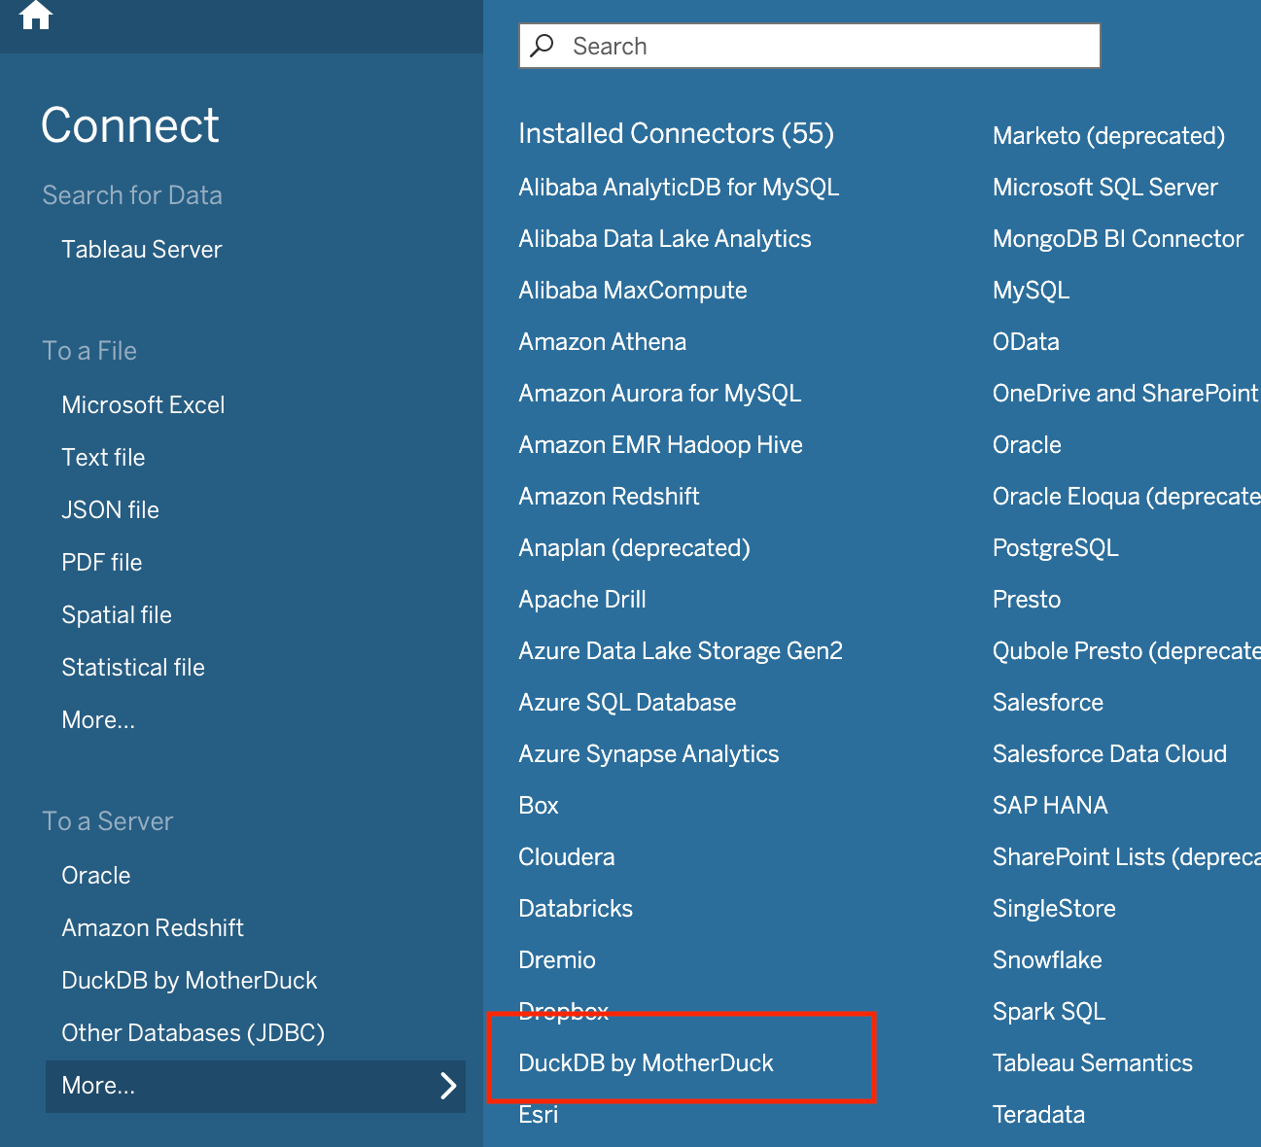The width and height of the screenshot is (1261, 1147).
Task: Open Tableau Server connection
Action: [142, 250]
